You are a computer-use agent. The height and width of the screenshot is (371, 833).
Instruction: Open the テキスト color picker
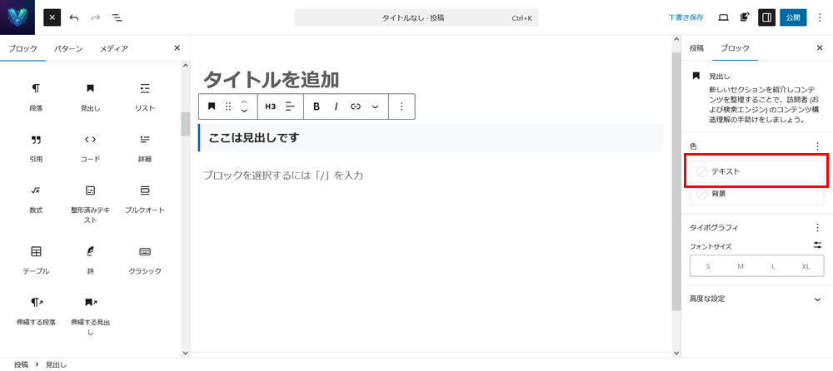click(x=756, y=171)
